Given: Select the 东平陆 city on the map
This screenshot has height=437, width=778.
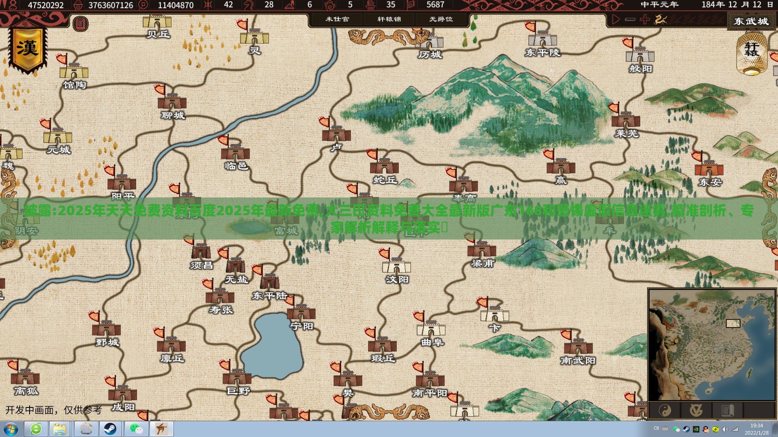Looking at the screenshot, I should [x=269, y=281].
